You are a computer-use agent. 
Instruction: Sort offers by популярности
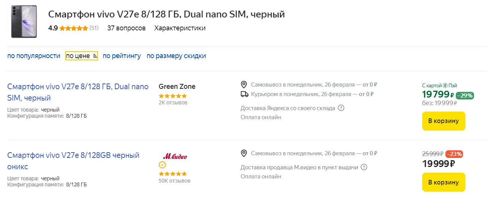34,56
